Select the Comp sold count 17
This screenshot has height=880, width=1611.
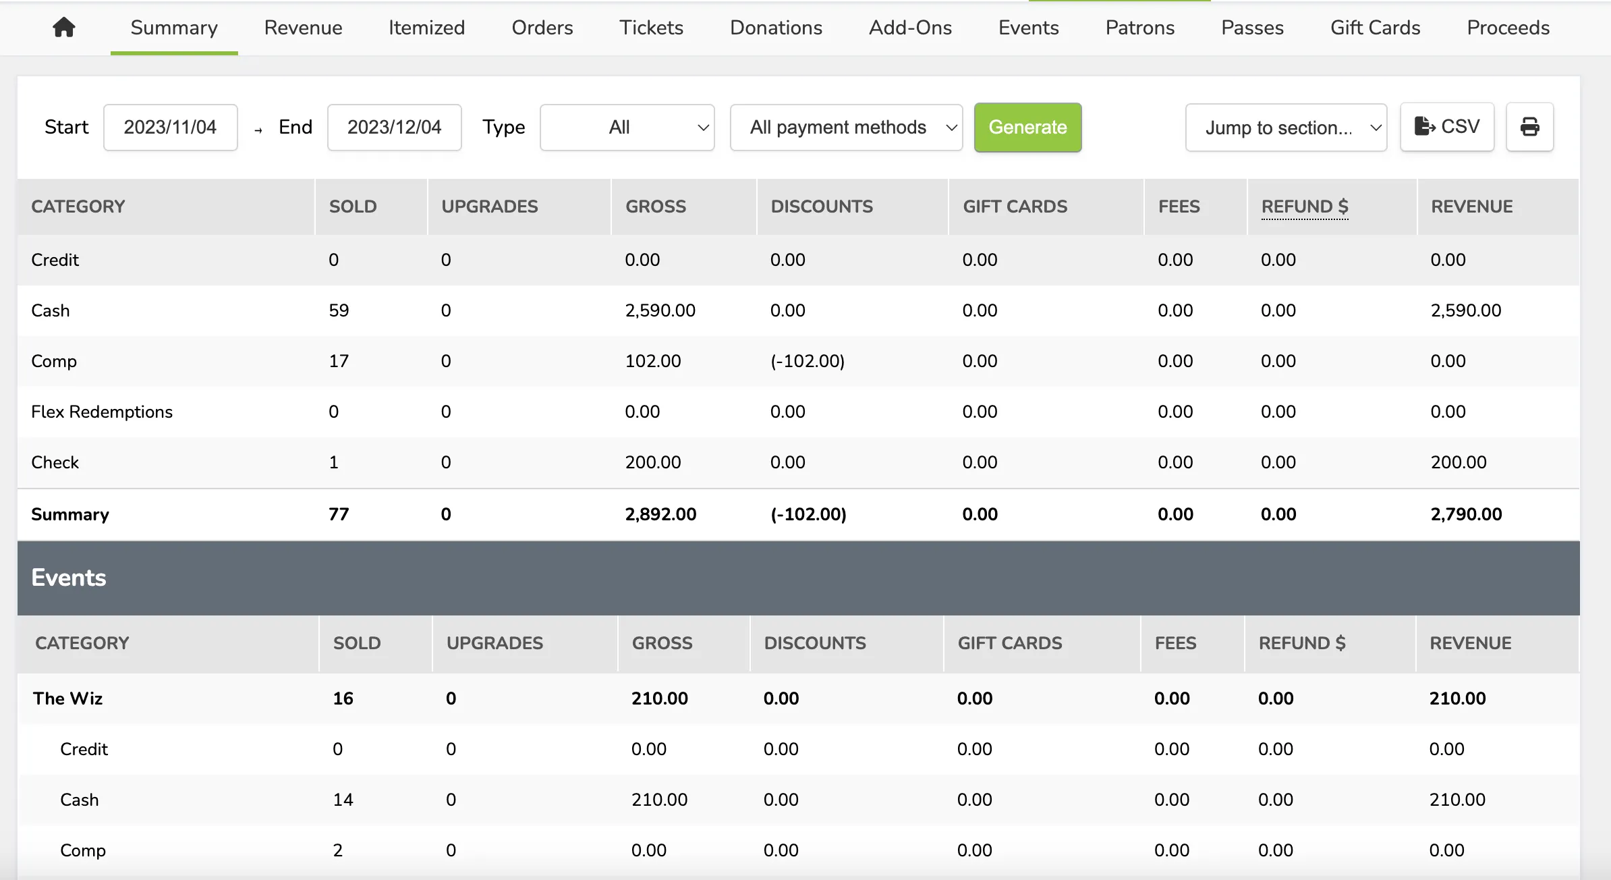[x=339, y=361]
